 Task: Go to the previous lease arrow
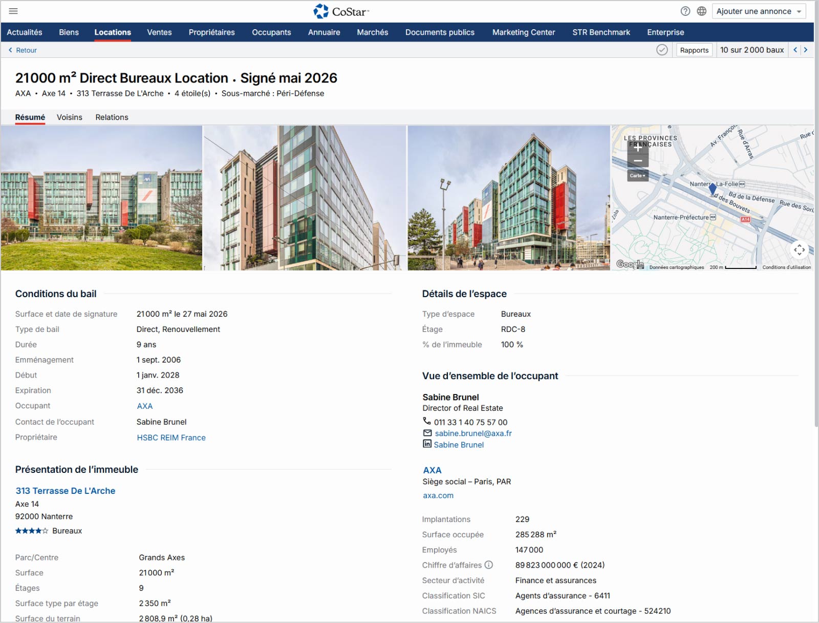pos(795,50)
